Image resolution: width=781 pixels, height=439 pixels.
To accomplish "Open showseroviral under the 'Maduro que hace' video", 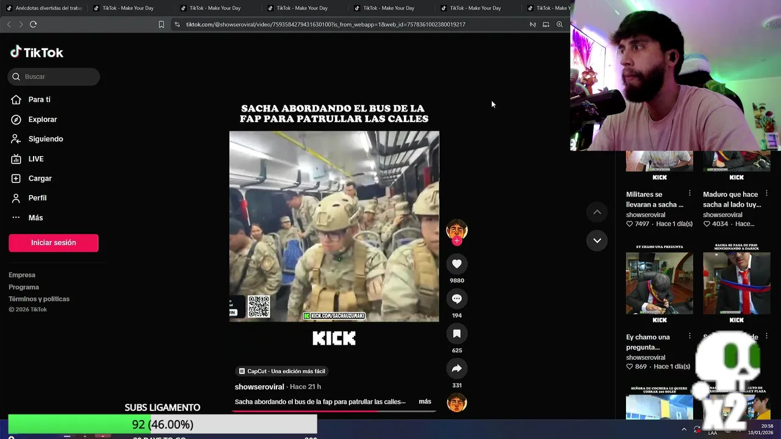I will (722, 215).
